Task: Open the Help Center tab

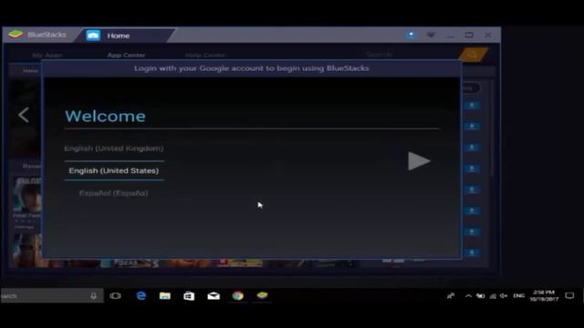Action: [205, 55]
